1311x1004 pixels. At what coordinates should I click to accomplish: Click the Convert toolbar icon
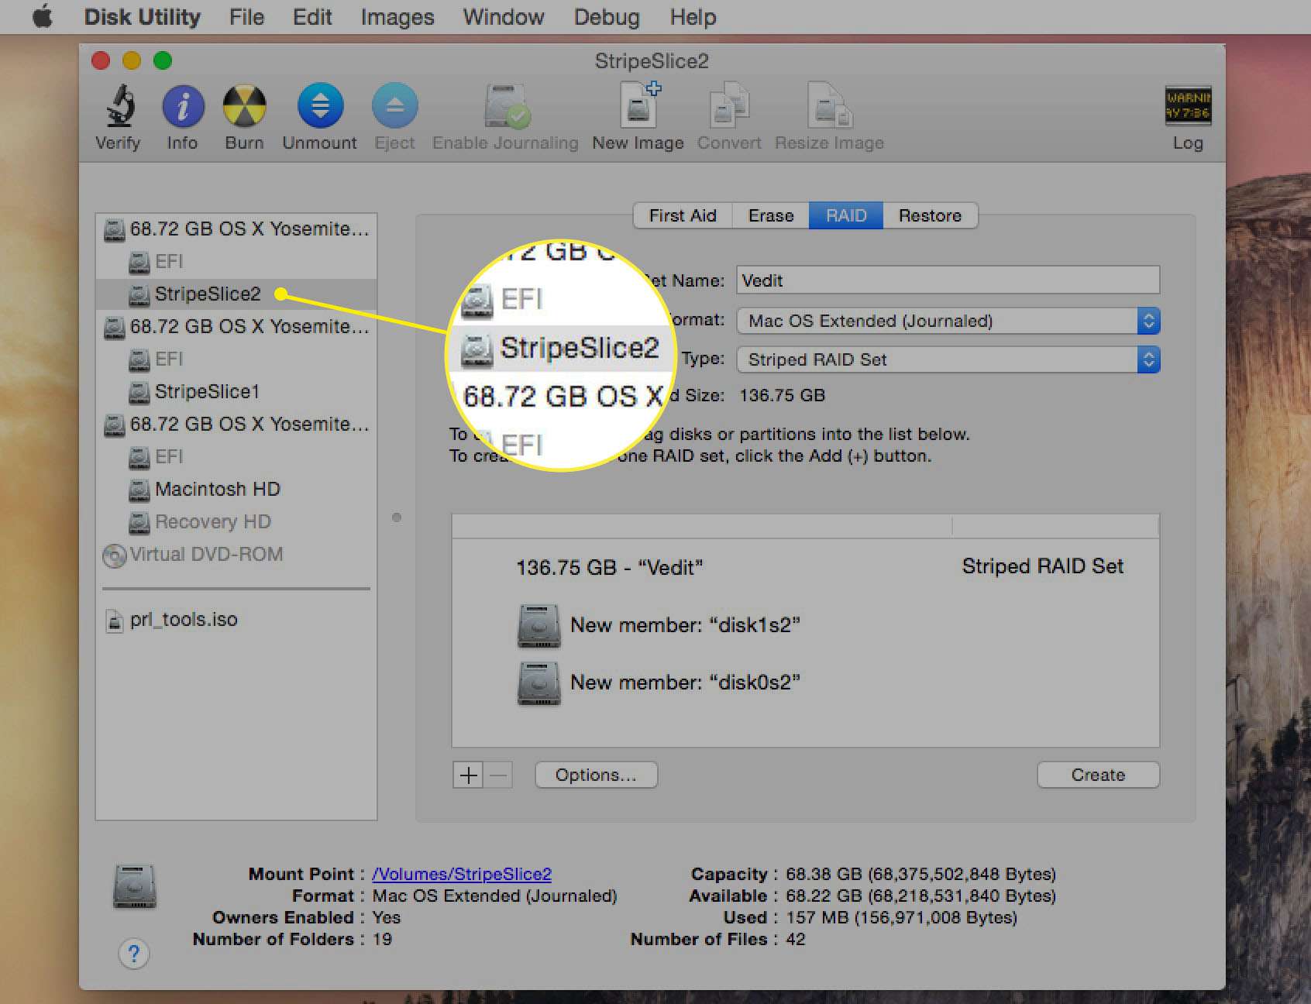point(729,105)
